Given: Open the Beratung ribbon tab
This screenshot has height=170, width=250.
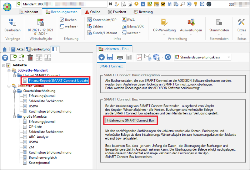Looking at the screenshot, I should [143, 12].
